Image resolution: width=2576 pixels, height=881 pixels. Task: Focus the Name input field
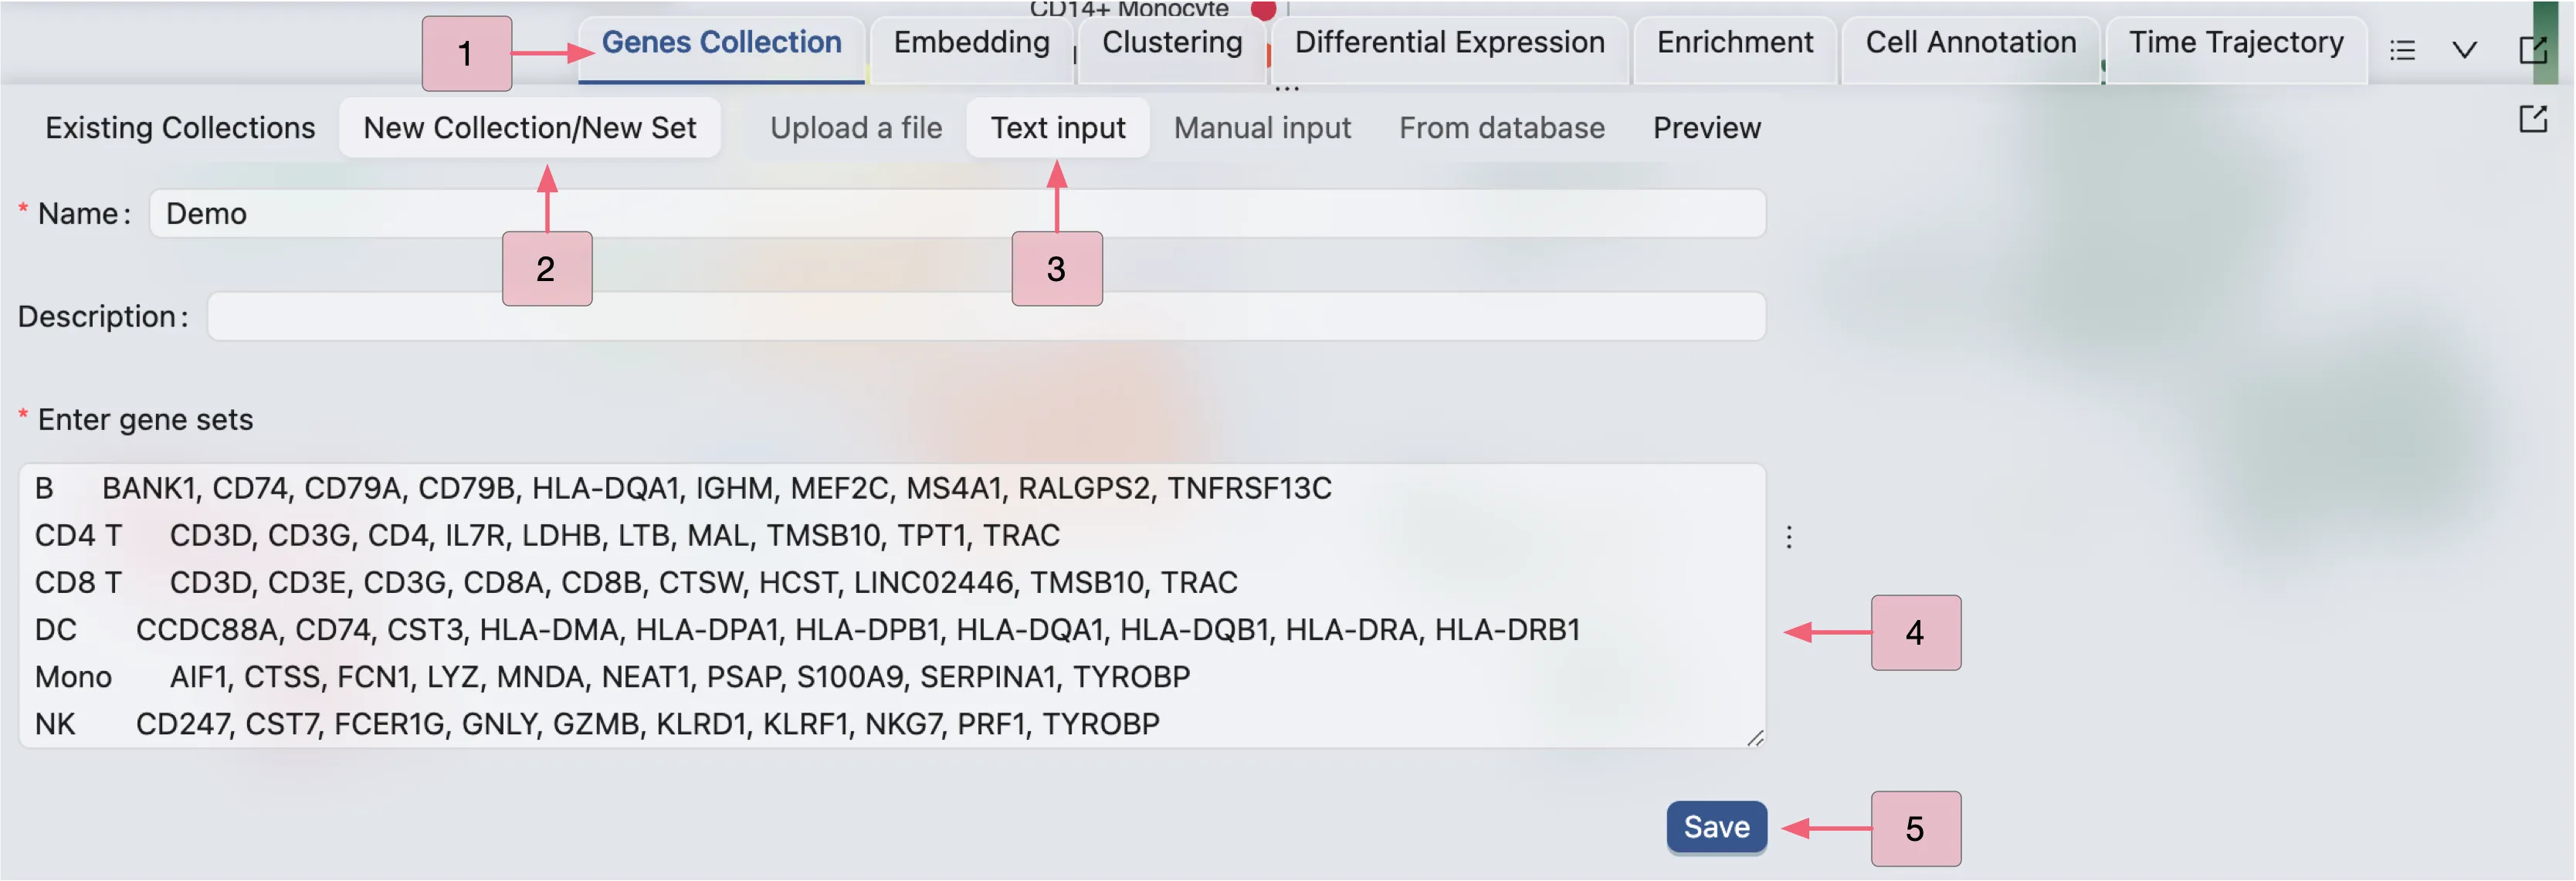tap(956, 214)
